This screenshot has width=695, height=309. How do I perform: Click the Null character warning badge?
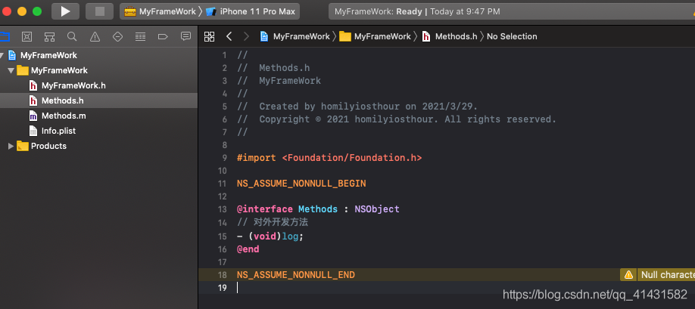pyautogui.click(x=657, y=275)
